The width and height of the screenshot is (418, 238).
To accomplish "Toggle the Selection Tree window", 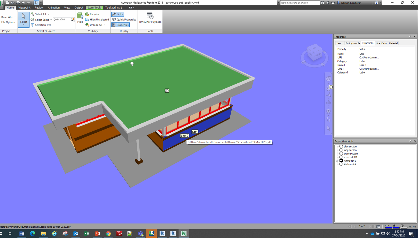I will pos(41,25).
